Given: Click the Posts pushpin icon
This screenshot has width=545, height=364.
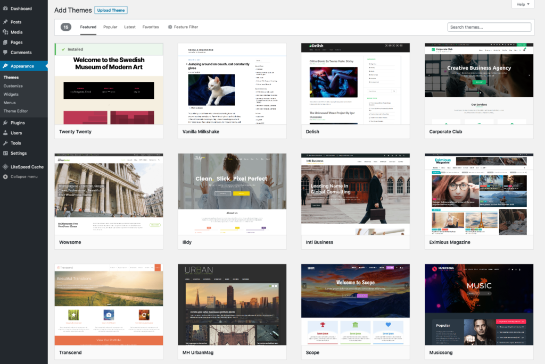Looking at the screenshot, I should tap(5, 22).
